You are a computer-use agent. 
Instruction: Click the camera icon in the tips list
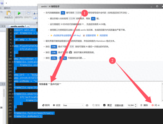coord(71,52)
